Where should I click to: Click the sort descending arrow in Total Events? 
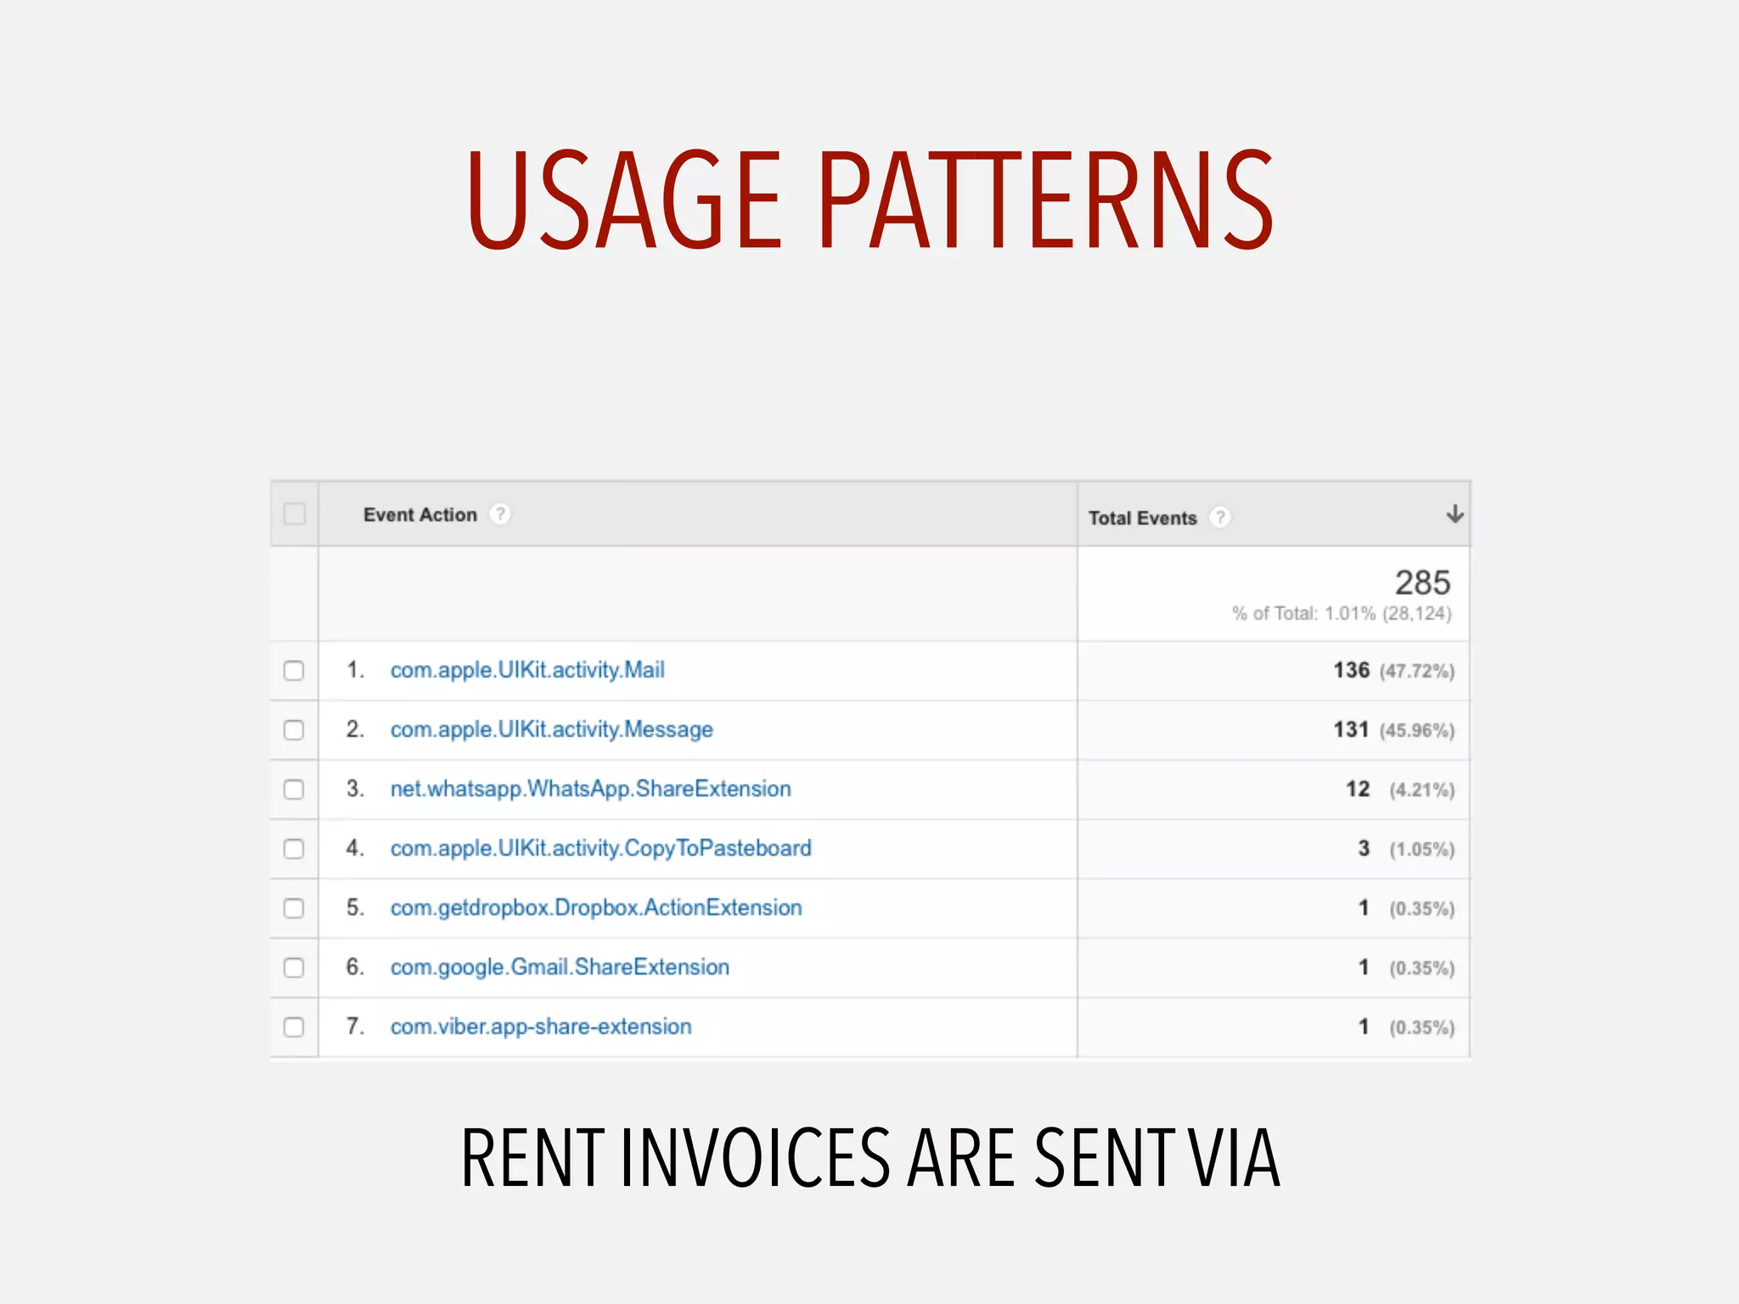1455,514
